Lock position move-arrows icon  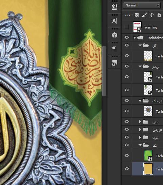pyautogui.click(x=151, y=15)
